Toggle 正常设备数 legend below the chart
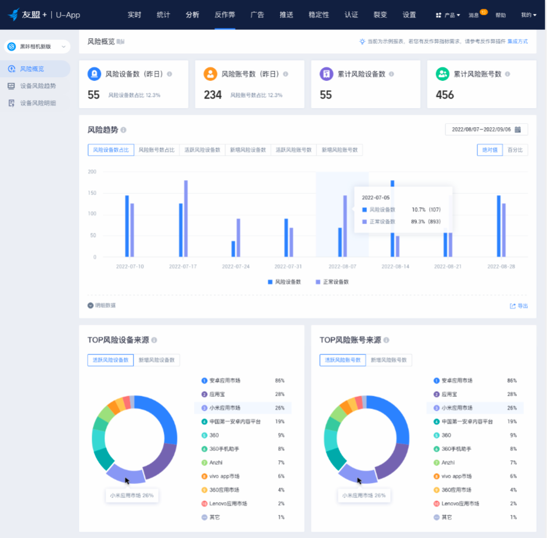This screenshot has width=547, height=538. (332, 282)
